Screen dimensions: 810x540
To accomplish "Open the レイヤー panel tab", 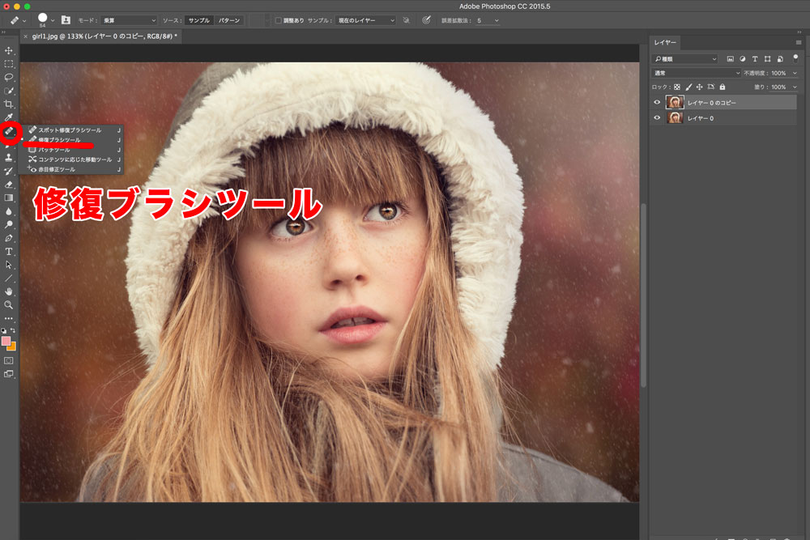I will (665, 42).
